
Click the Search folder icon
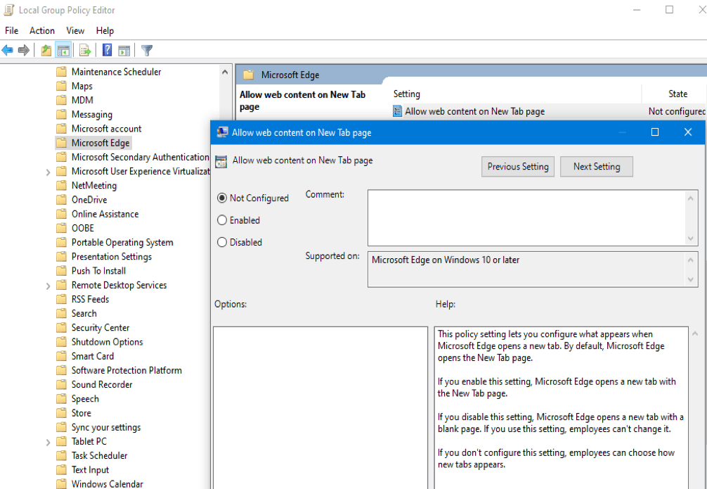pos(61,313)
